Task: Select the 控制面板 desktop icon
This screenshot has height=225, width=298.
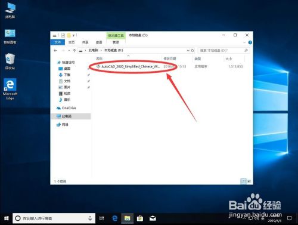Action: [x=10, y=36]
